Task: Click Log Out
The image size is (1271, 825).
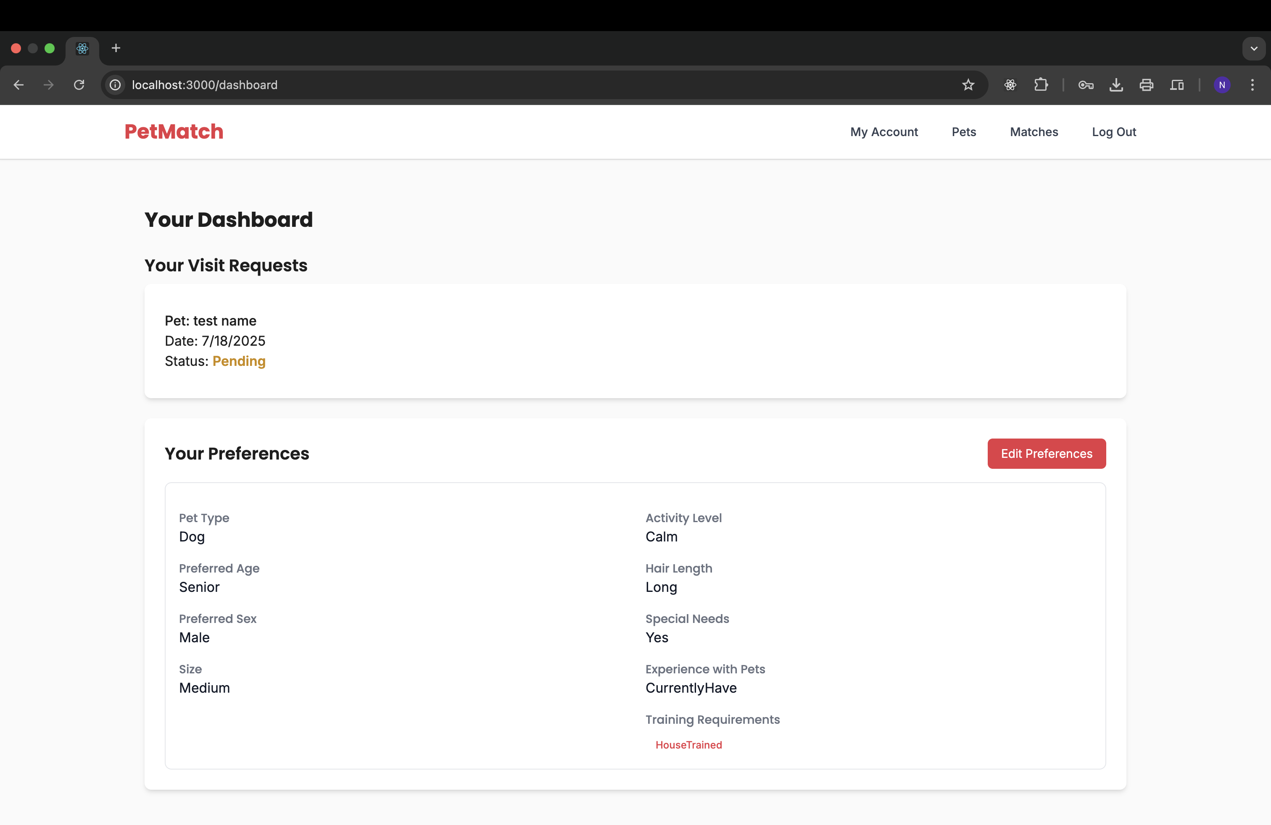Action: pyautogui.click(x=1114, y=132)
